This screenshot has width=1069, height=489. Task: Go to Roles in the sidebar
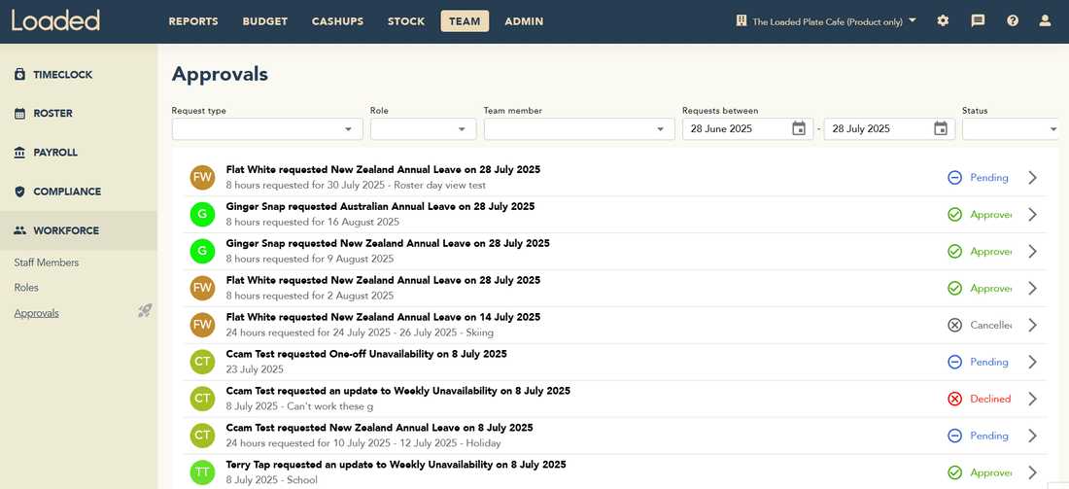[x=26, y=288]
